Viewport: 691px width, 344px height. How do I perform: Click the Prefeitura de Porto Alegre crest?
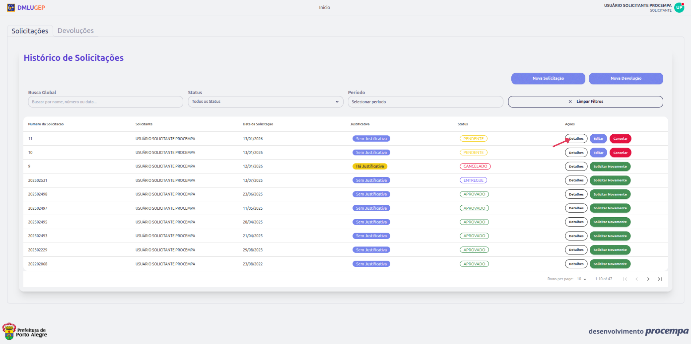9,331
